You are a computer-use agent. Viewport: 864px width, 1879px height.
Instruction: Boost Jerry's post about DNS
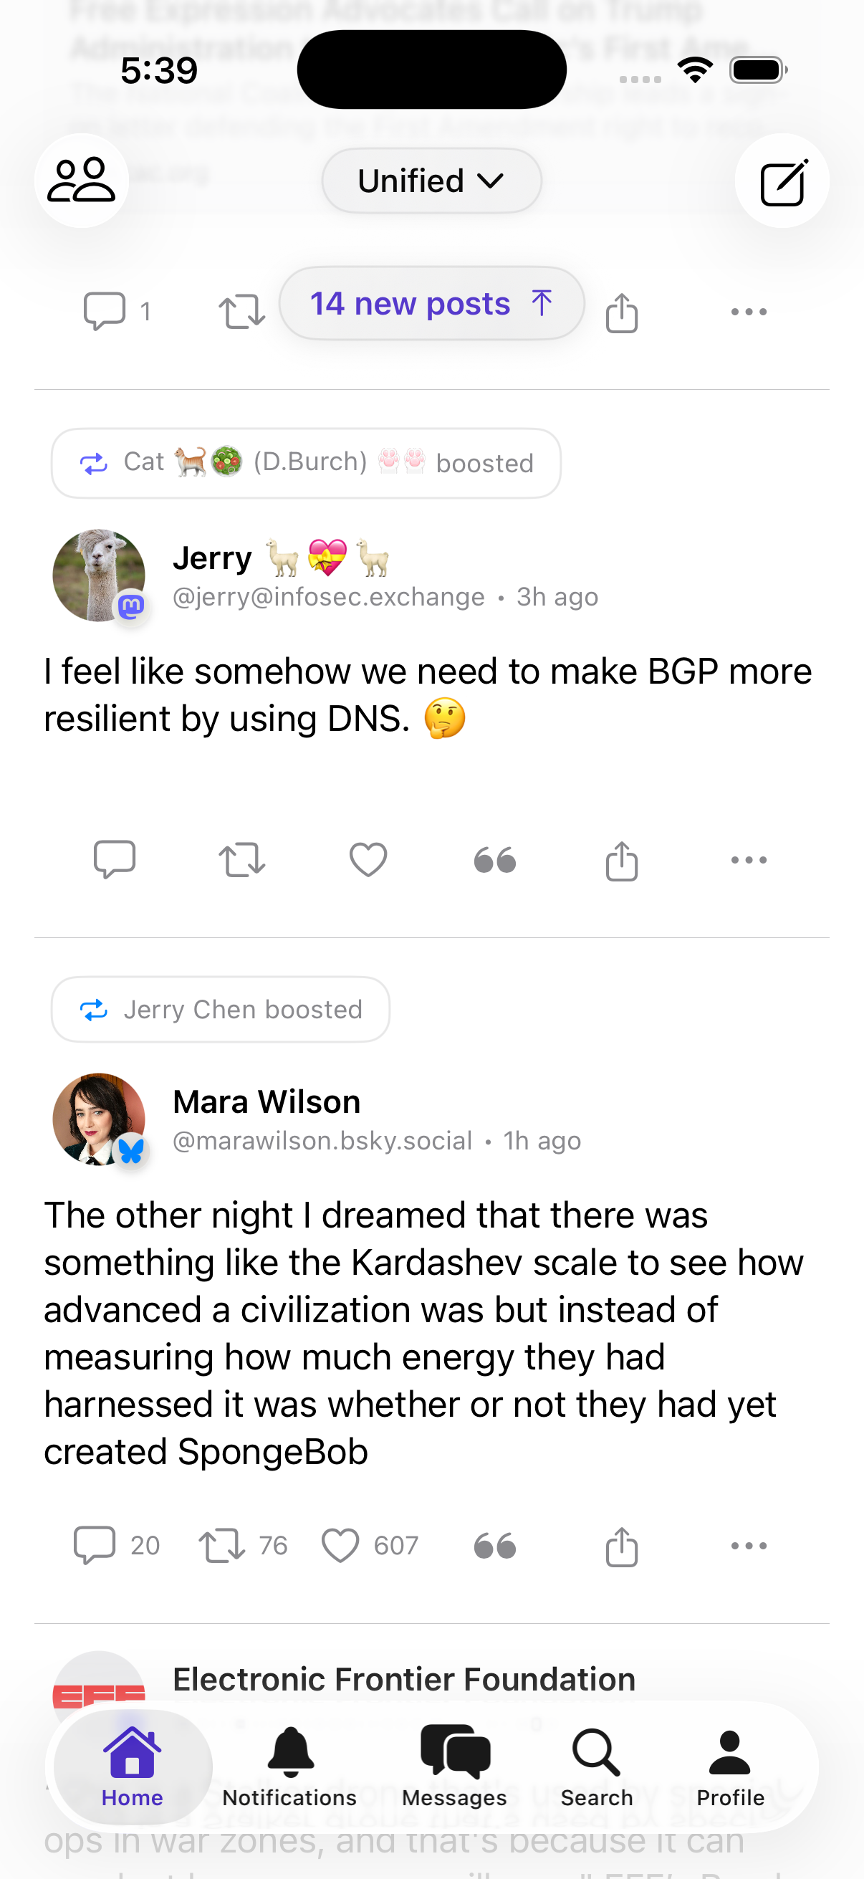(241, 860)
